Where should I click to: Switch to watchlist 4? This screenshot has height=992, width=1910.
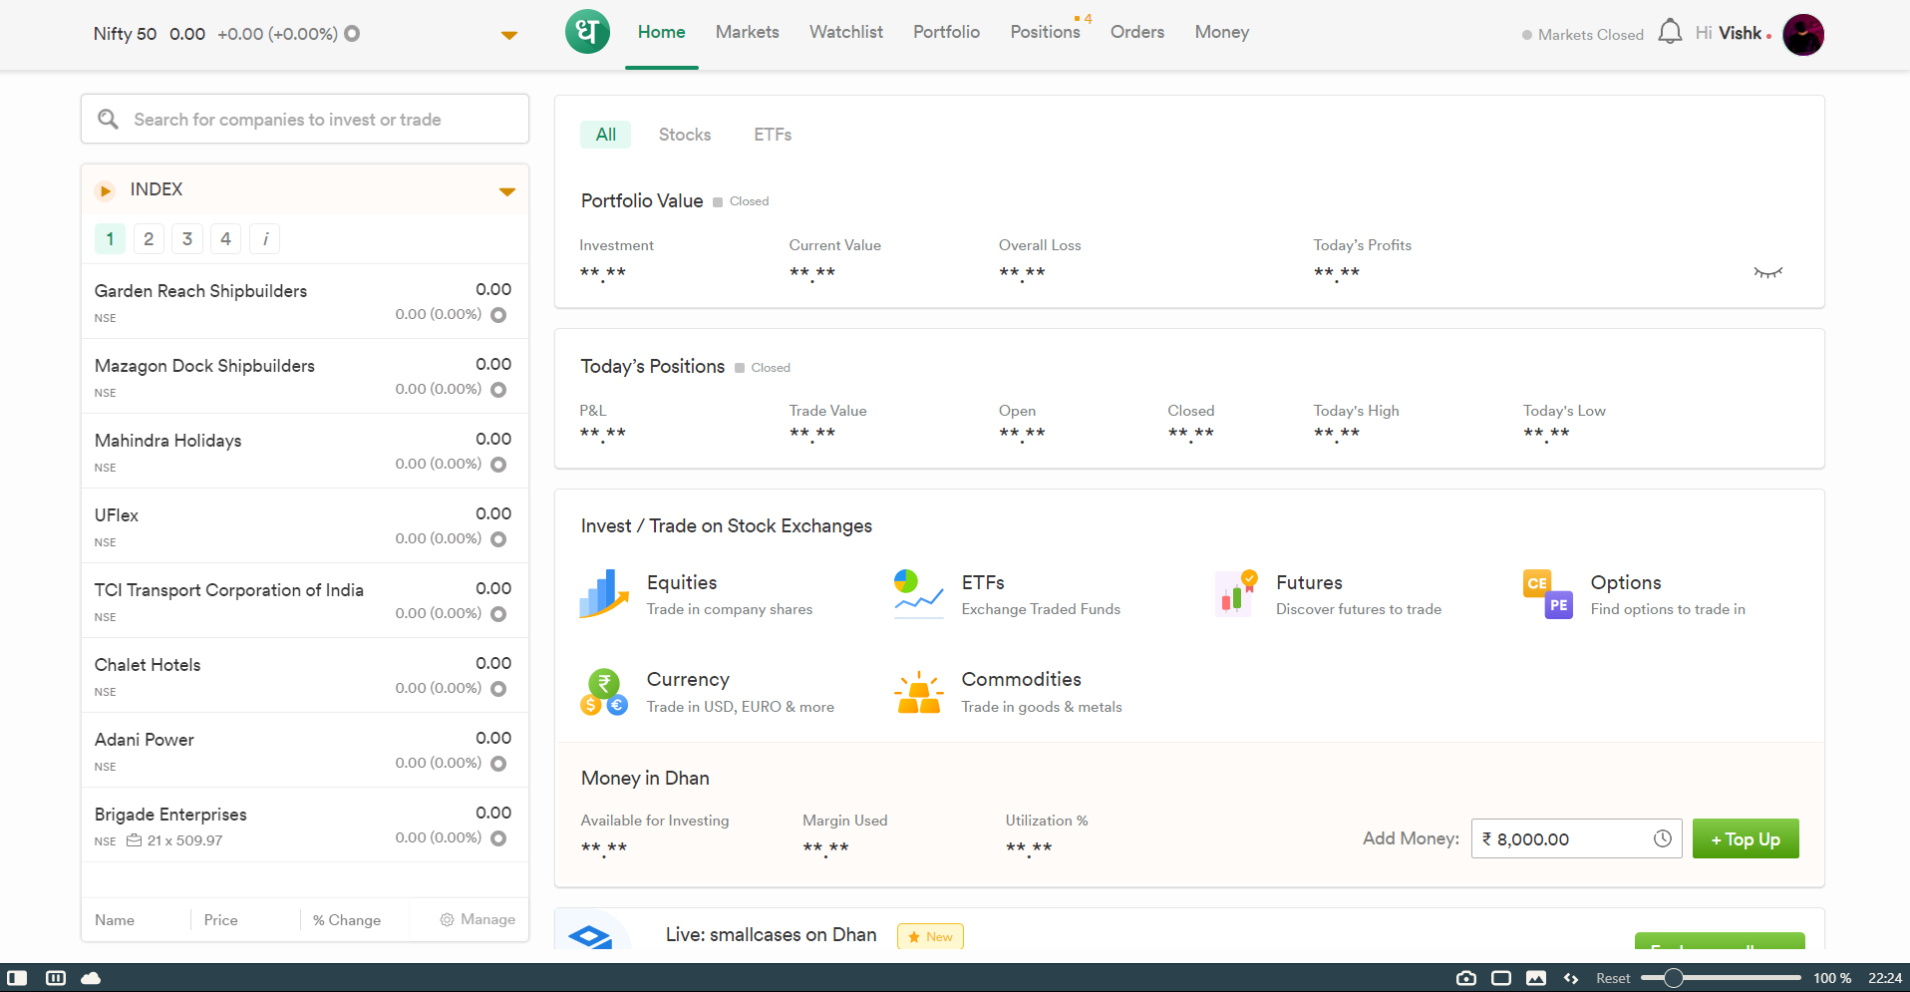coord(225,239)
